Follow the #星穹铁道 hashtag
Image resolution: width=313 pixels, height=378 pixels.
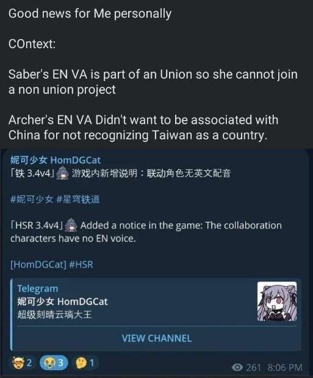tap(77, 199)
